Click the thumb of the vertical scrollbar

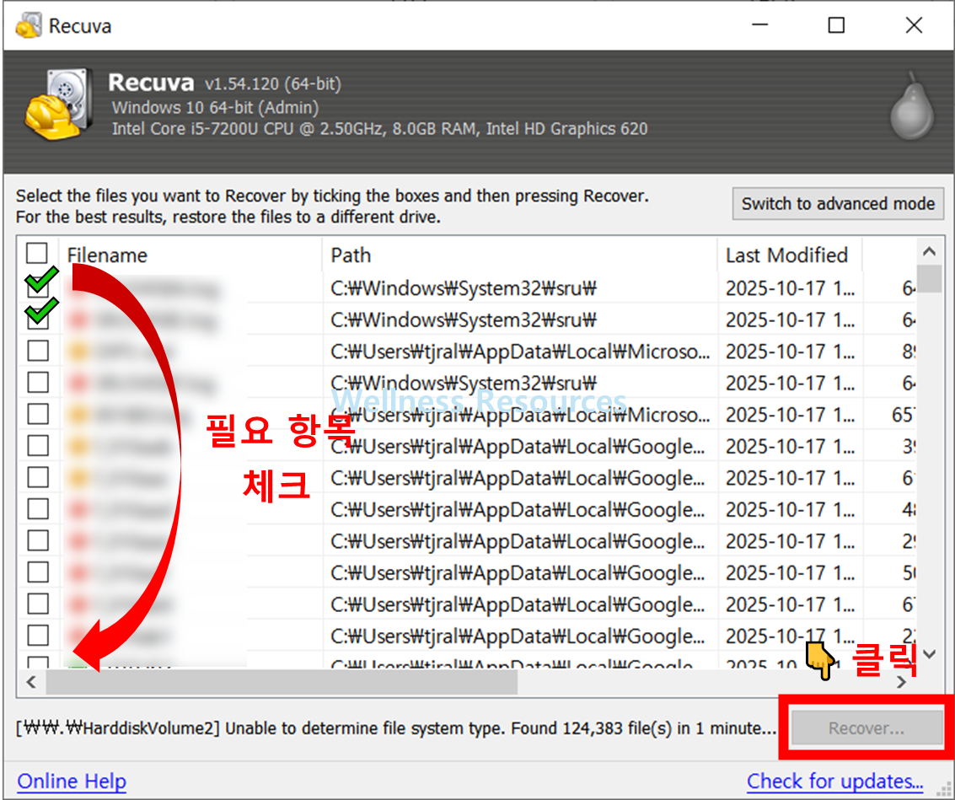(929, 279)
